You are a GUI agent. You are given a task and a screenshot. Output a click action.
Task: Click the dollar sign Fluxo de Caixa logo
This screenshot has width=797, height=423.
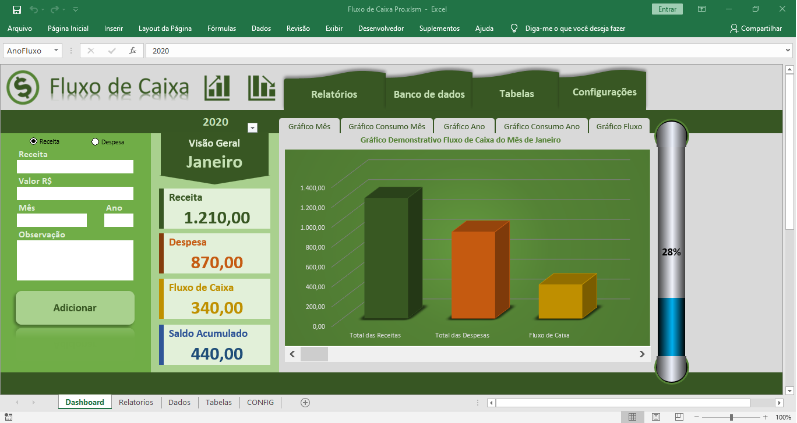tap(22, 87)
